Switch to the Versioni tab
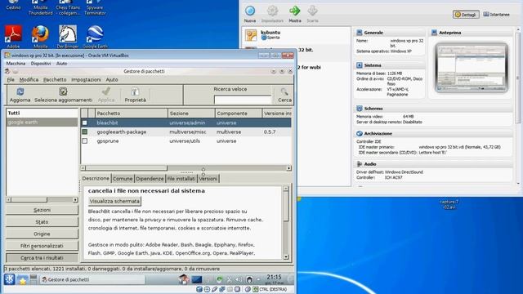The image size is (523, 294). click(208, 179)
